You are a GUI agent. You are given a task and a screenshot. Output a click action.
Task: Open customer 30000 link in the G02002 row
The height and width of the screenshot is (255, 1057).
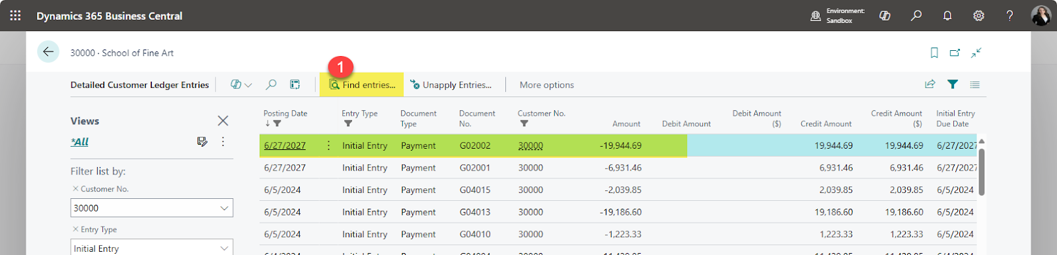530,145
